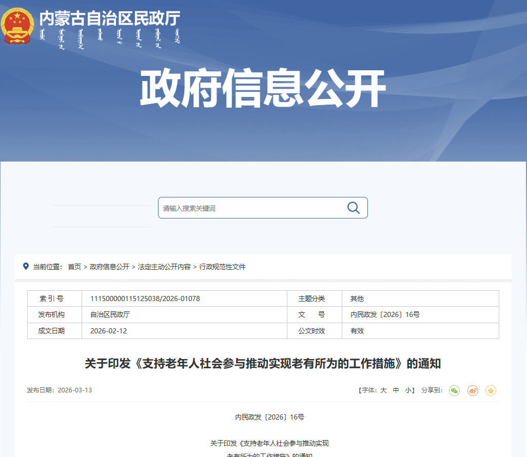Click the location pin icon
527x457 pixels.
26,266
